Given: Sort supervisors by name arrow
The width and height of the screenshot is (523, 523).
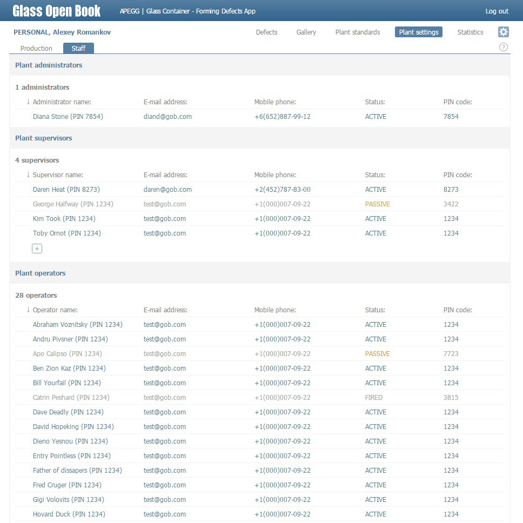Looking at the screenshot, I should [28, 175].
